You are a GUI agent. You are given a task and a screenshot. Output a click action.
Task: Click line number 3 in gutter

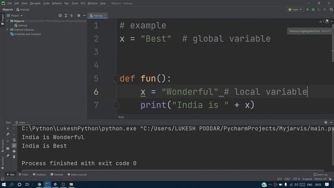96,52
